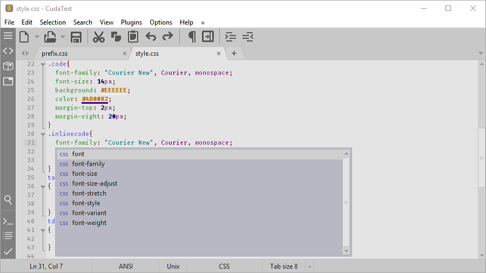Image resolution: width=486 pixels, height=273 pixels.
Task: Open the Plugins menu
Action: [x=131, y=22]
